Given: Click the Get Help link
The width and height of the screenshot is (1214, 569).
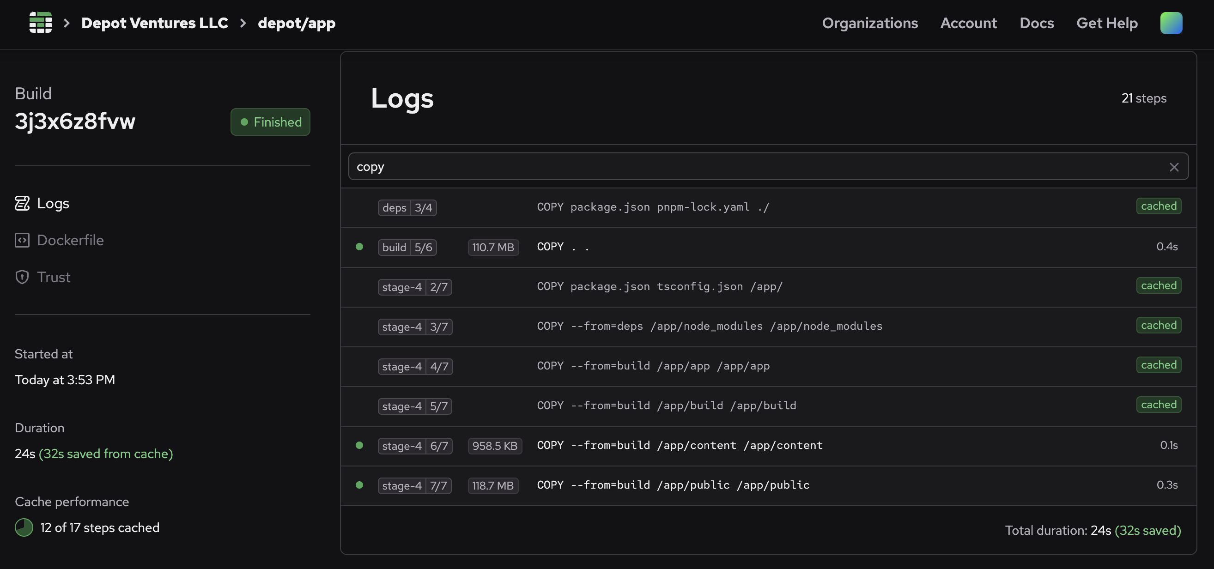Looking at the screenshot, I should [x=1106, y=23].
